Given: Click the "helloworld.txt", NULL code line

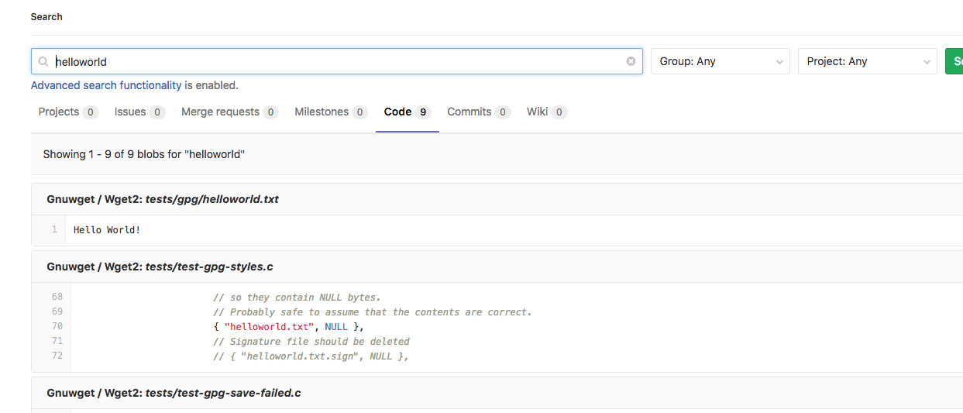Looking at the screenshot, I should pyautogui.click(x=288, y=327).
